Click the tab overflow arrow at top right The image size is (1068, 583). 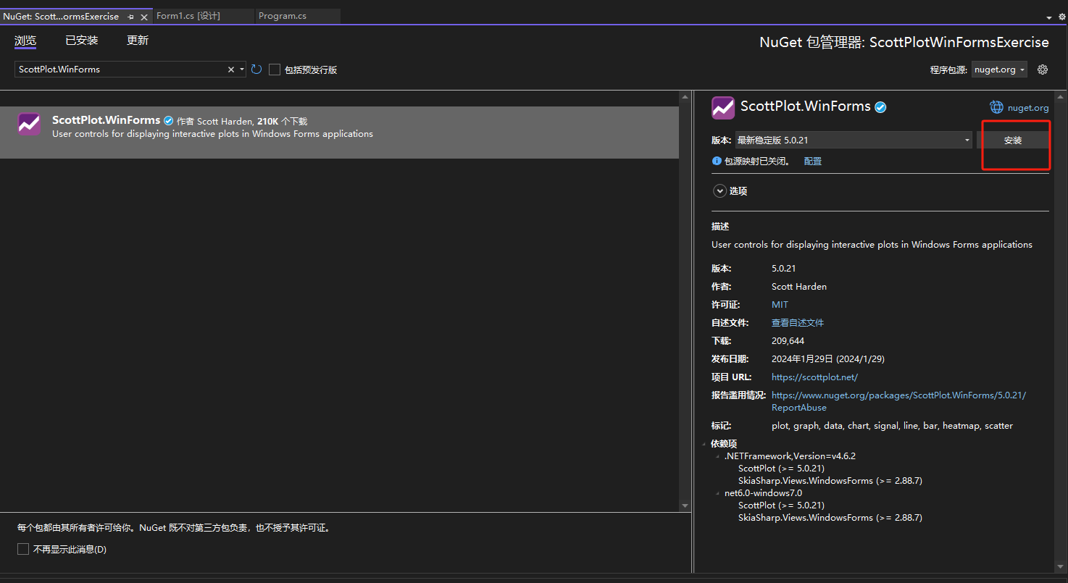pos(1050,17)
